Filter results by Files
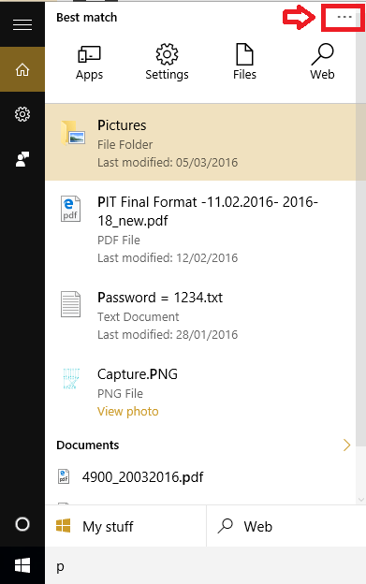366x584 pixels. (244, 62)
